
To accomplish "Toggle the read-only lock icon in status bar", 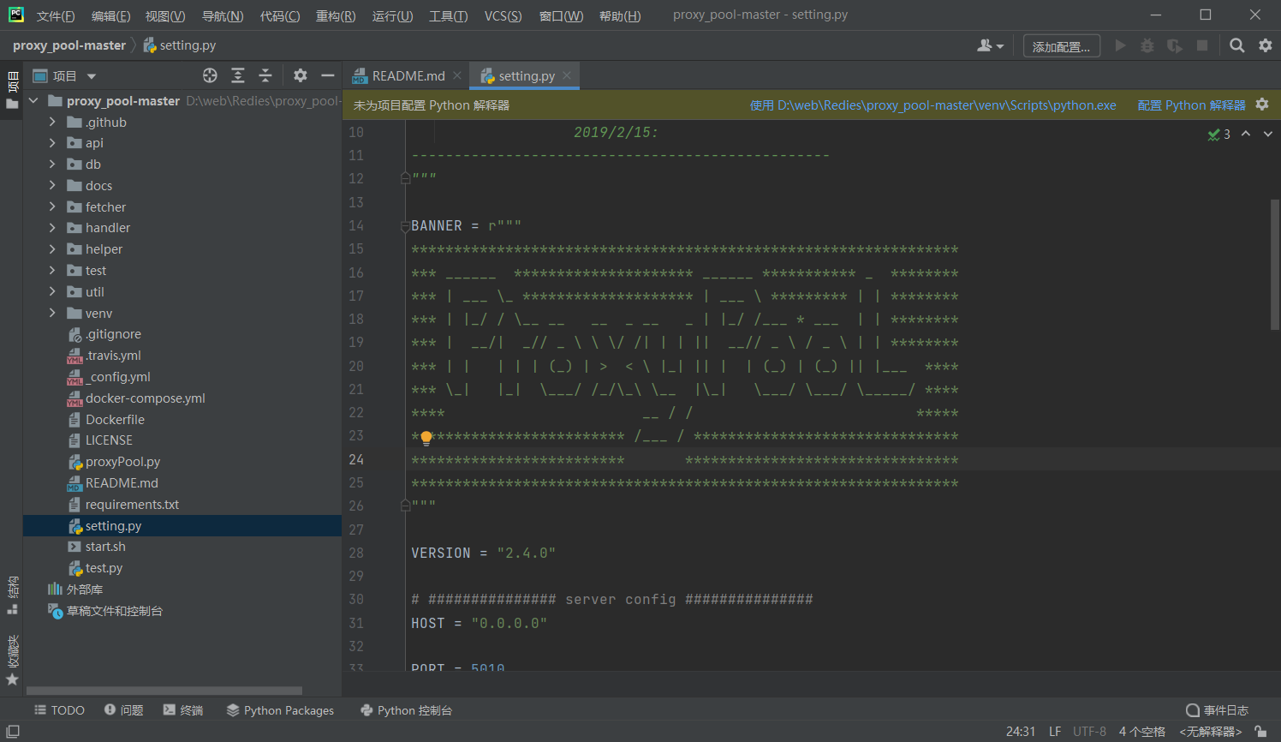I will coord(1260,732).
